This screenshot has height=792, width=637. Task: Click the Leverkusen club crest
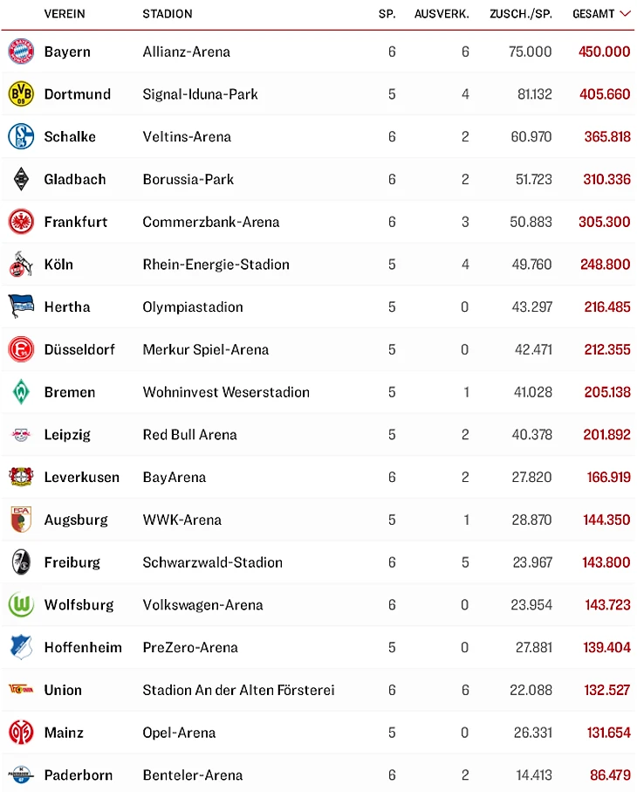(21, 477)
